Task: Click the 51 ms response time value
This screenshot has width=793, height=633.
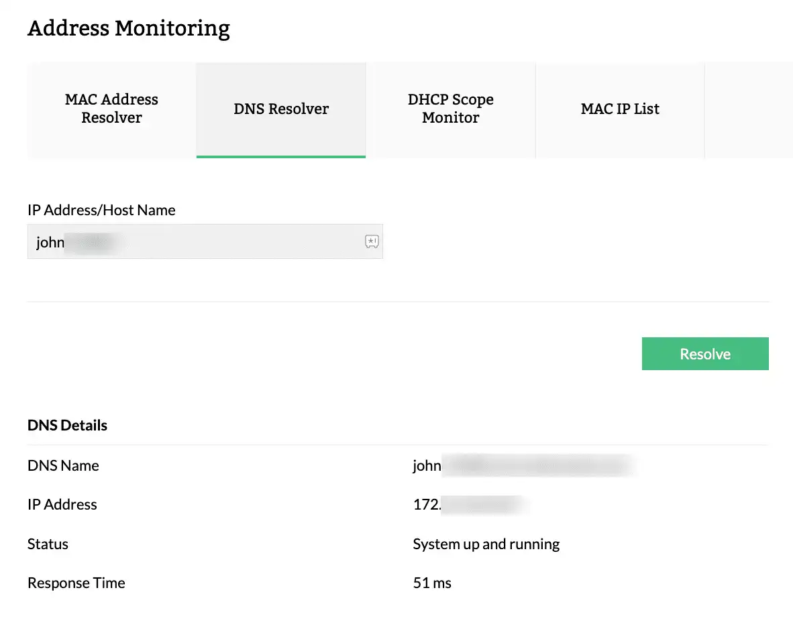Action: coord(432,583)
